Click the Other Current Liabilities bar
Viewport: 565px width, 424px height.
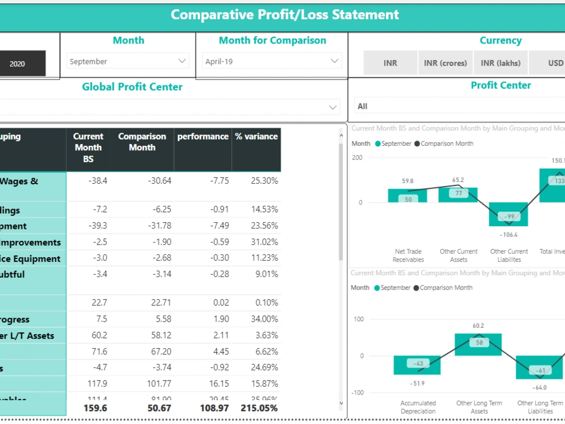[x=508, y=216]
